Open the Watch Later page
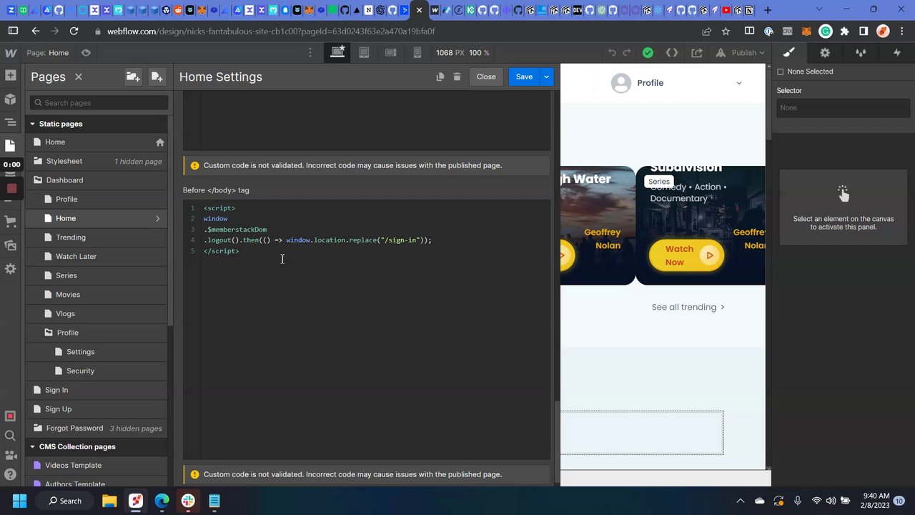Viewport: 915px width, 515px height. [97, 256]
